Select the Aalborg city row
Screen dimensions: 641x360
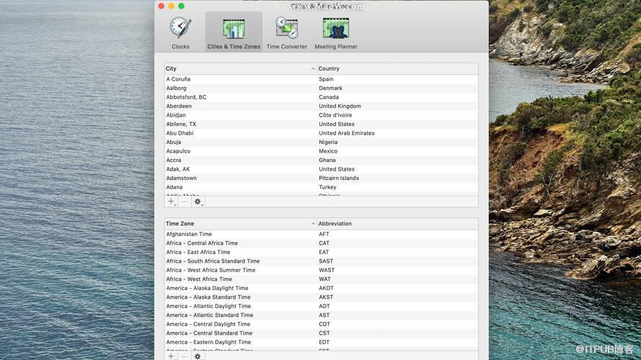point(322,88)
